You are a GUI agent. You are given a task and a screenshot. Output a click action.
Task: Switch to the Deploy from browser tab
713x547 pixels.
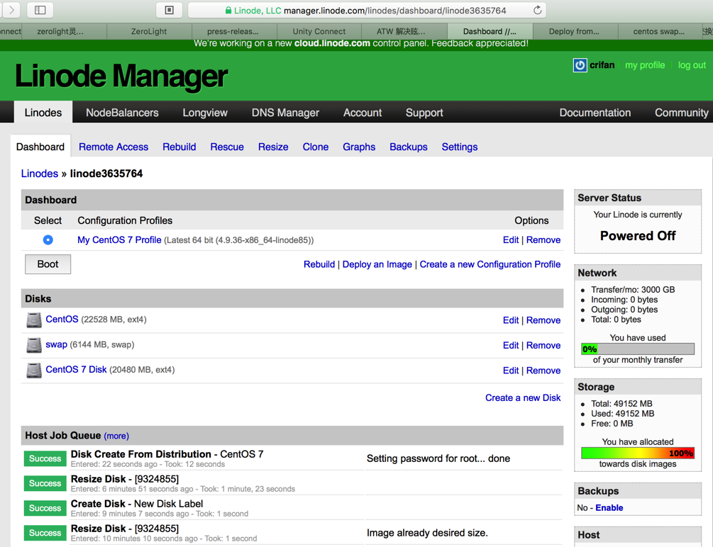[574, 31]
